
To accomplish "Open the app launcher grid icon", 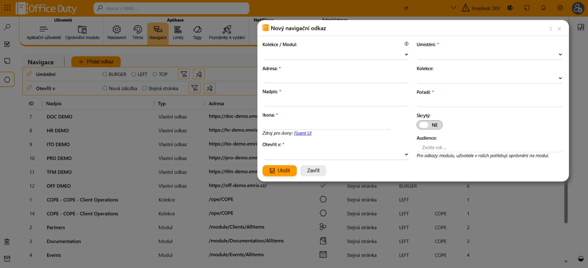I will pos(7,8).
